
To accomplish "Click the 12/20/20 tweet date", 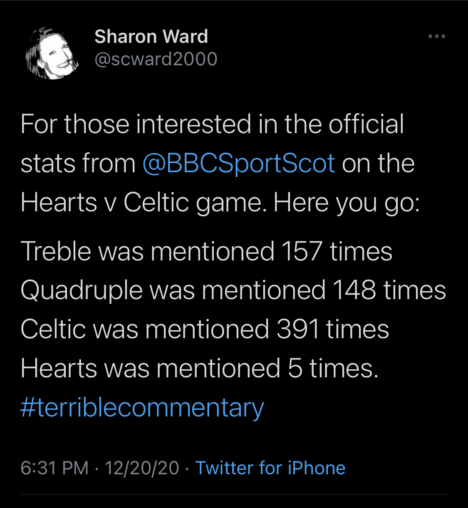I will pos(142,468).
